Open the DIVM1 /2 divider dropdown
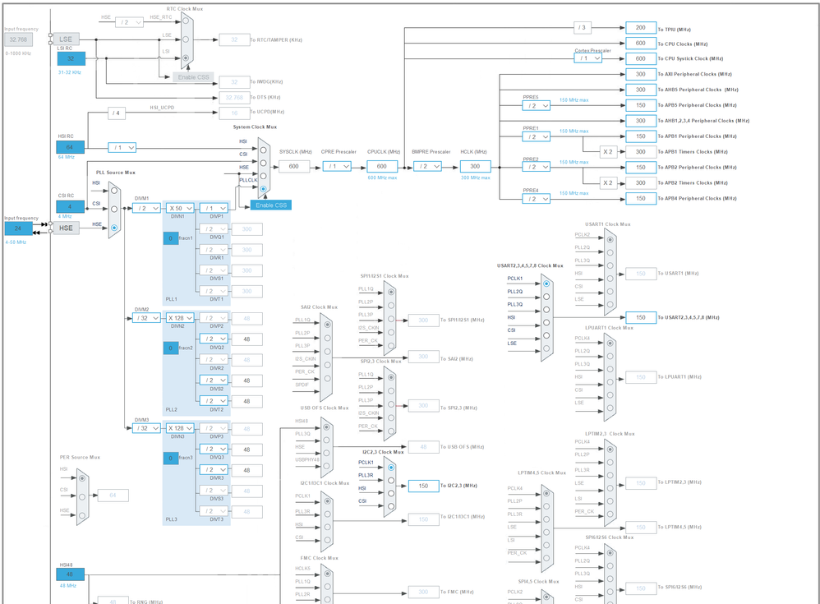Viewport: 820px width, 604px height. click(x=146, y=208)
